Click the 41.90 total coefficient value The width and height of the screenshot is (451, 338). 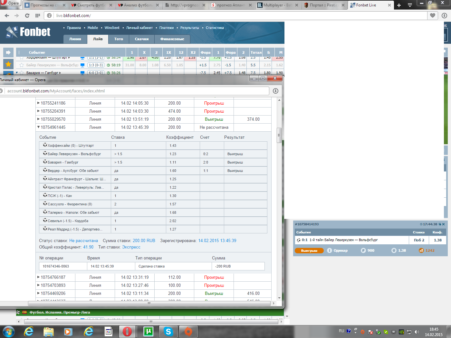pos(88,247)
